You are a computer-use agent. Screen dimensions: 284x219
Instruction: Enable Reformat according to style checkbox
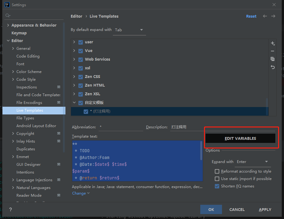(217, 171)
